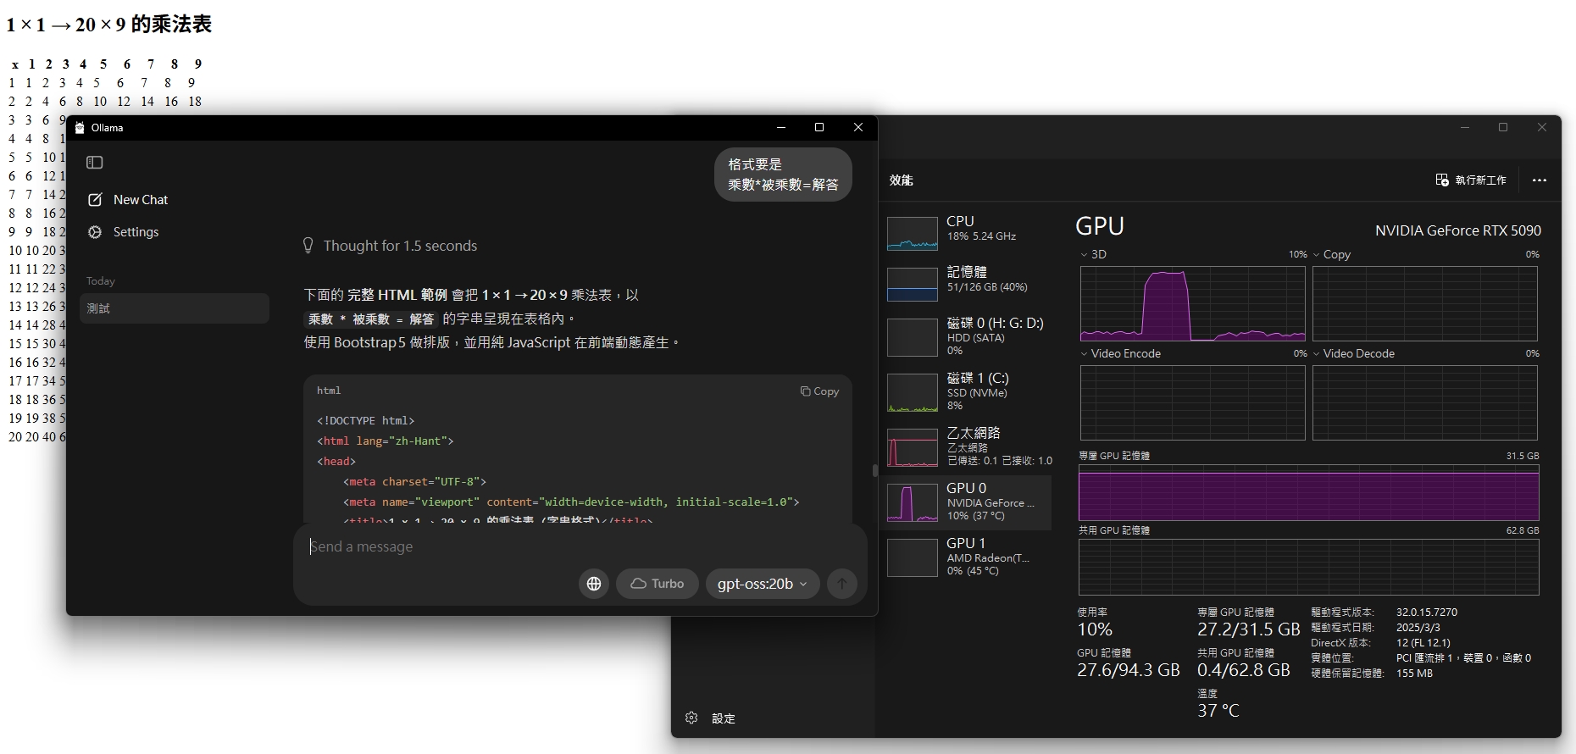Click the '<!DOCTYPE html>' code line
The width and height of the screenshot is (1576, 754).
(x=365, y=421)
